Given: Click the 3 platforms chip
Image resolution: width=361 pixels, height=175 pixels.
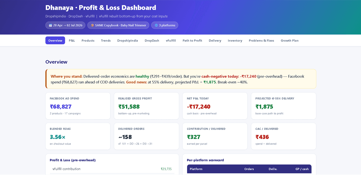Looking at the screenshot, I should (x=165, y=25).
